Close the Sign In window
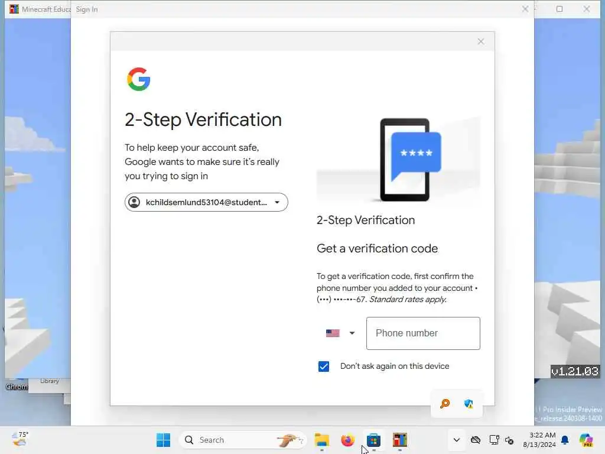This screenshot has height=454, width=605. (x=525, y=9)
